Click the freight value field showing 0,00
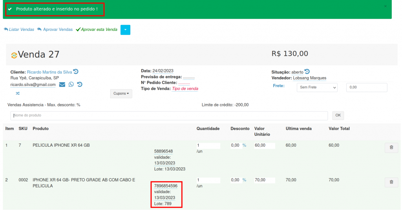The height and width of the screenshot is (210, 402). tap(366, 87)
